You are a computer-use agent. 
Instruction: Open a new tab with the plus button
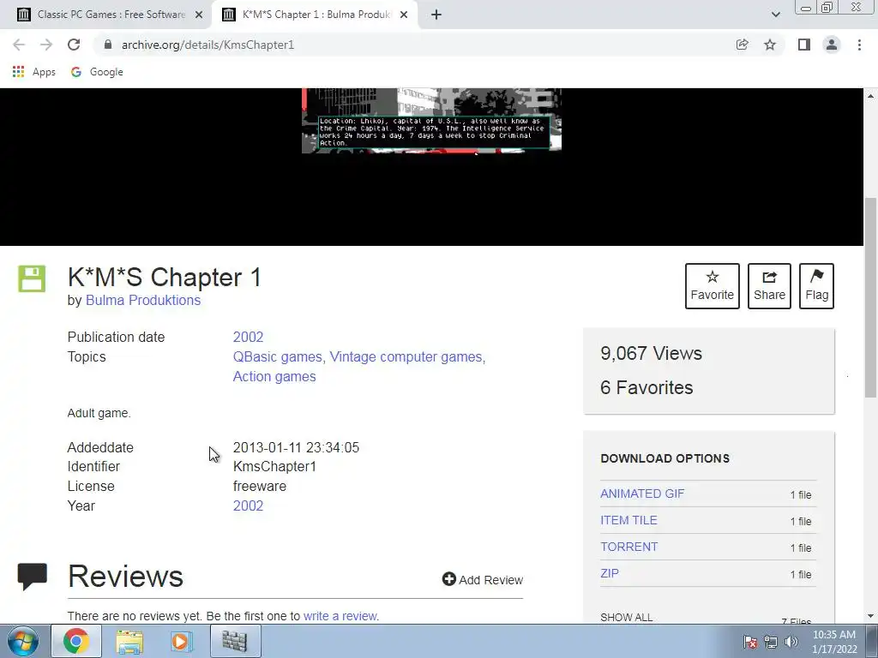coord(436,15)
